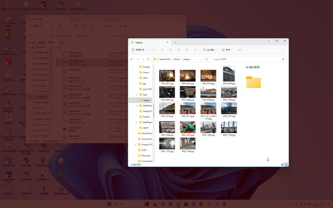Switch nagoya window to details view
This screenshot has height=208, width=333.
click(282, 165)
